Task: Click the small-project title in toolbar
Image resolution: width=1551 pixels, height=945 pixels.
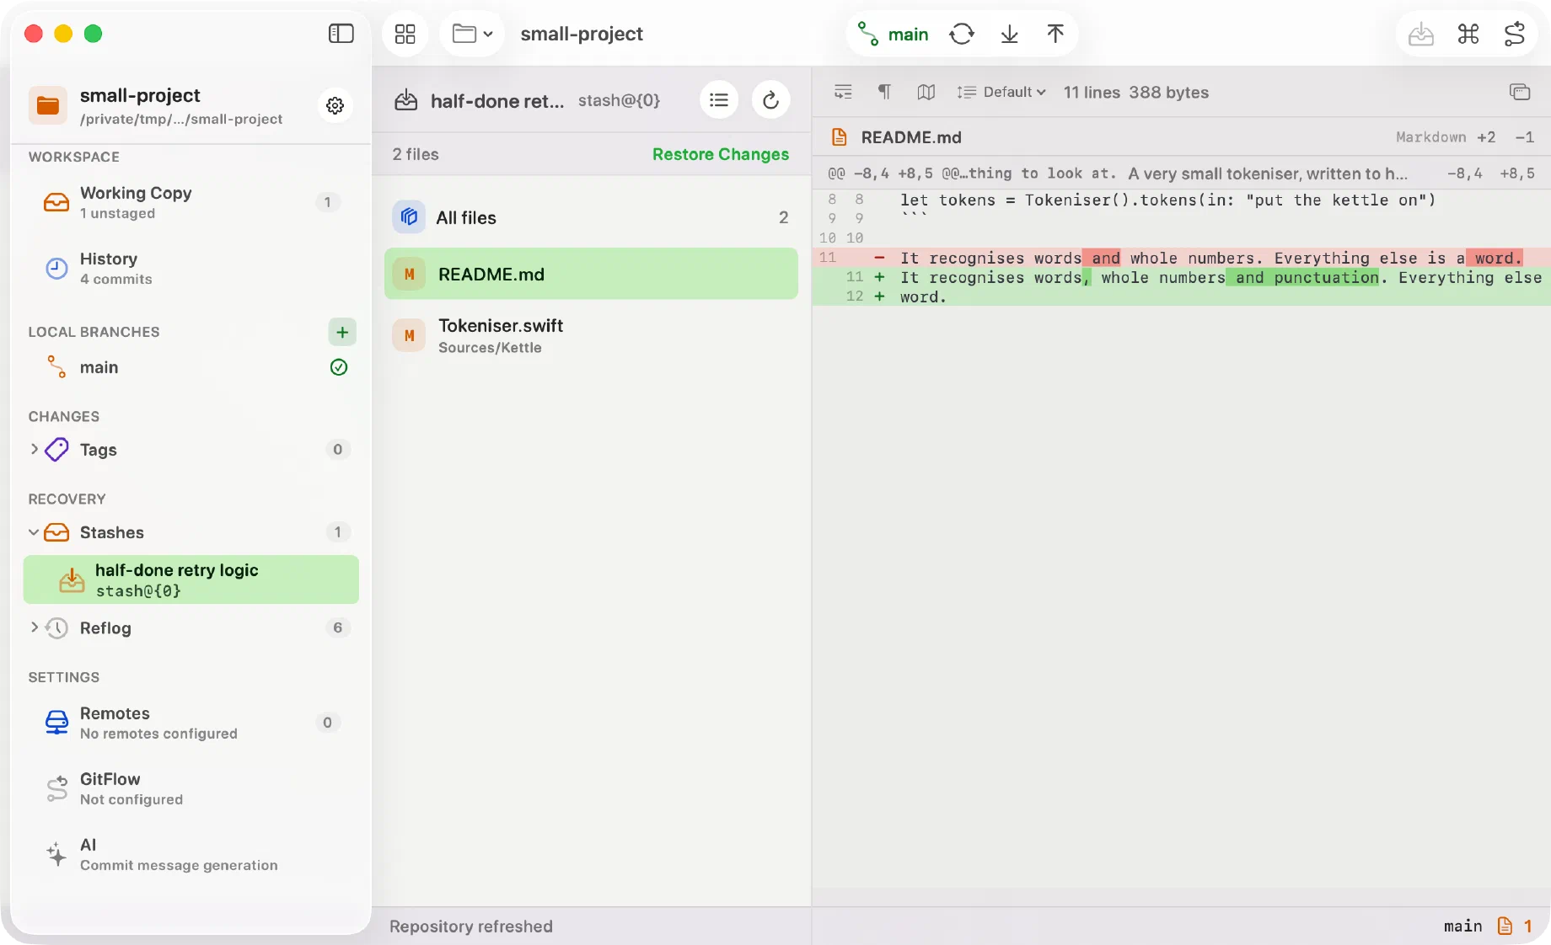Action: pos(582,34)
